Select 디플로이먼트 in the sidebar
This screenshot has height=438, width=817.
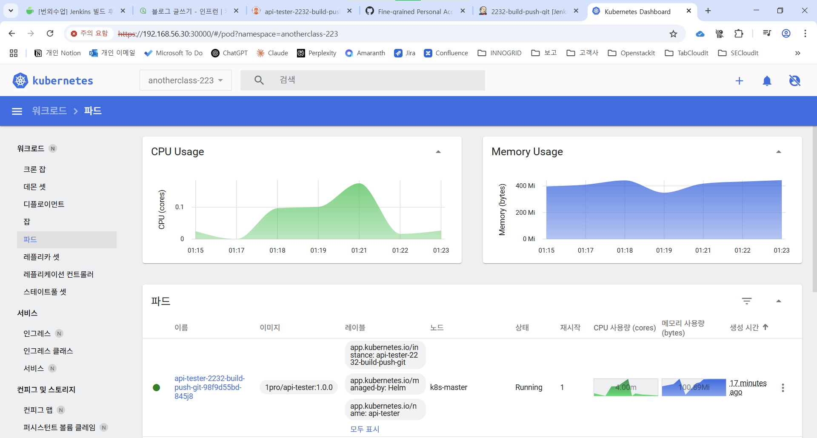point(44,204)
